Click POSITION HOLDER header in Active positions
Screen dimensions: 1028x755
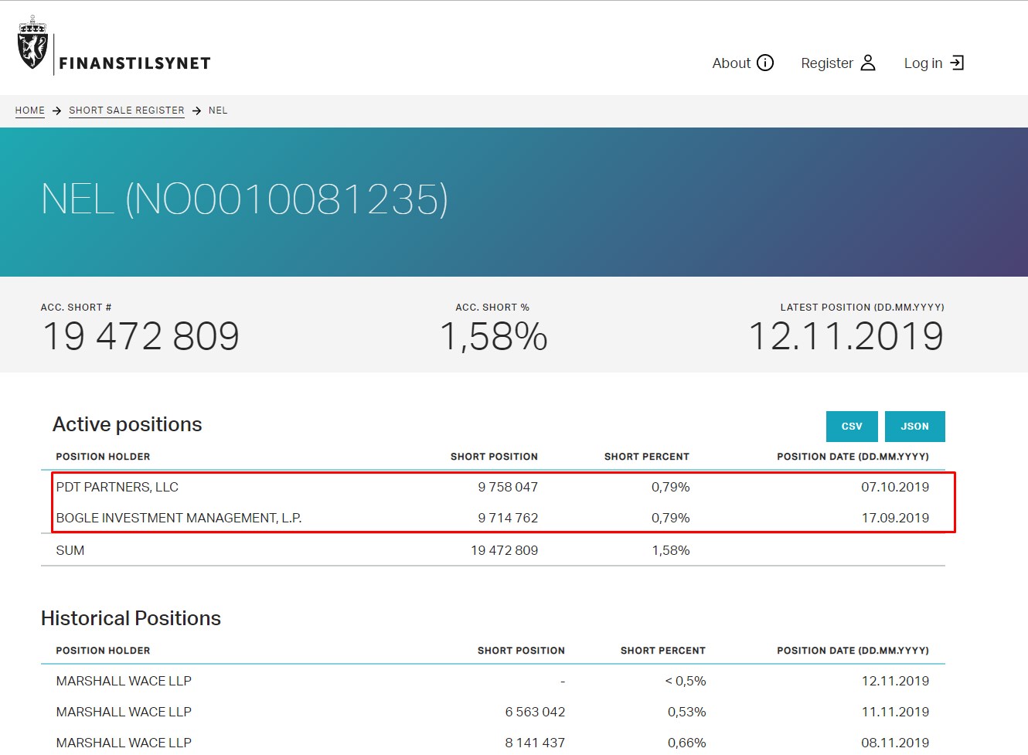click(x=103, y=457)
